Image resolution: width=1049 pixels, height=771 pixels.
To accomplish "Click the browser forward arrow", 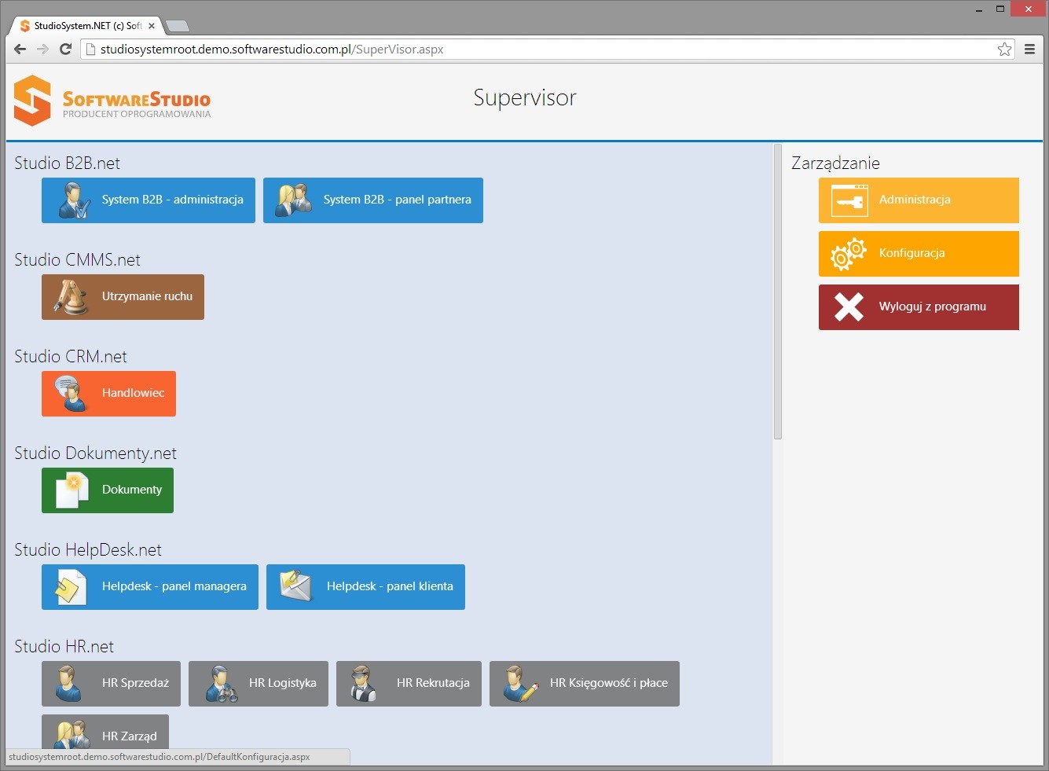I will coord(42,49).
